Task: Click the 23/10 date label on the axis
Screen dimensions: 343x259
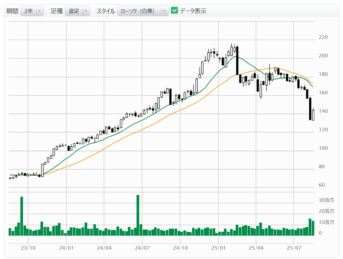Action: (x=28, y=248)
